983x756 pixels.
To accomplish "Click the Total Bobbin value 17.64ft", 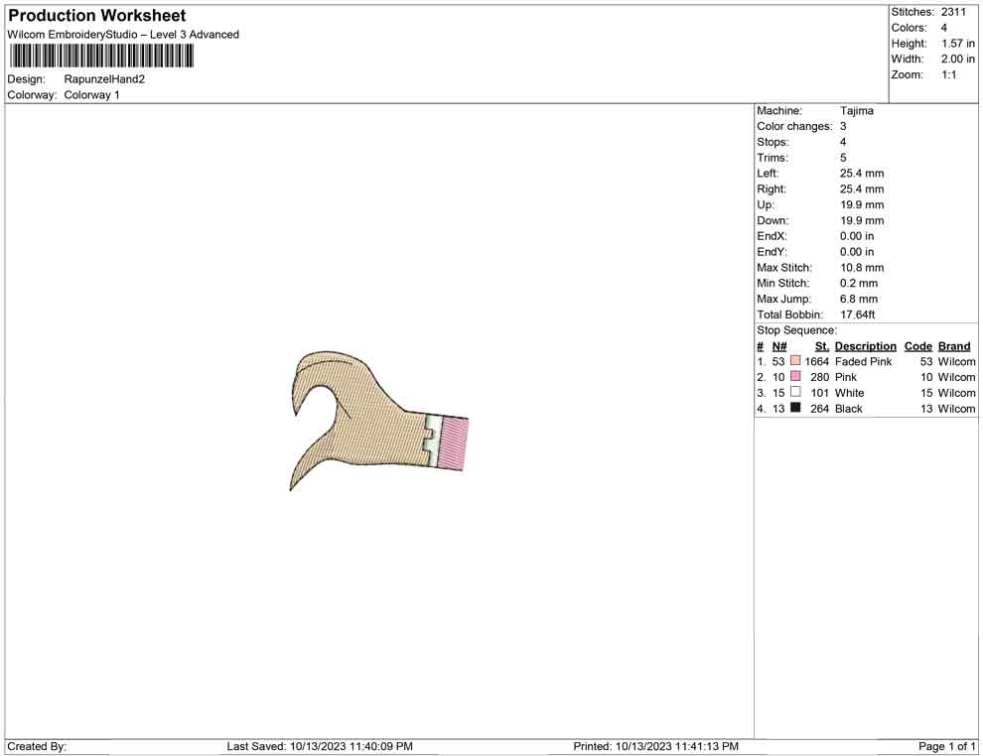I will pyautogui.click(x=858, y=315).
